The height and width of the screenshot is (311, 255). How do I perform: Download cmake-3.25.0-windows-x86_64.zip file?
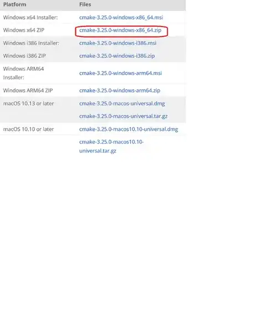[120, 30]
